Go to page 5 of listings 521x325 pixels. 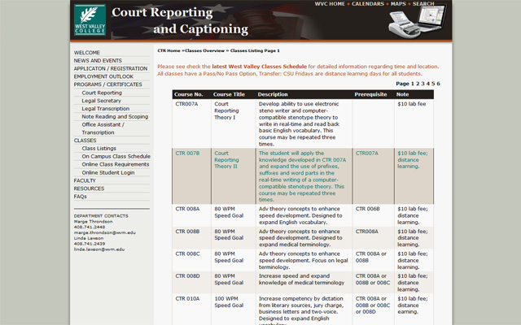(x=433, y=84)
